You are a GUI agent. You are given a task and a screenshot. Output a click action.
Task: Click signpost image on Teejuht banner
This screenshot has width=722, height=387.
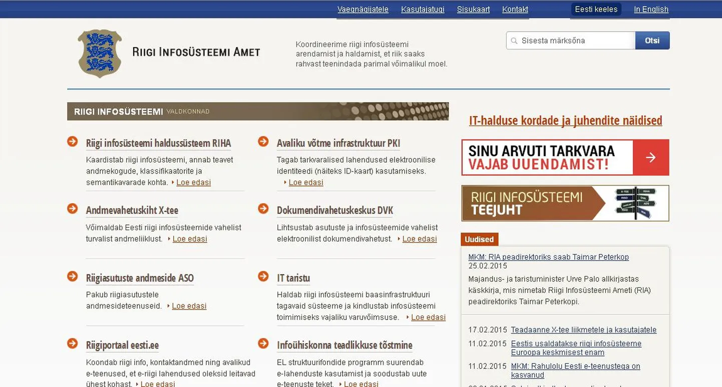coord(635,203)
